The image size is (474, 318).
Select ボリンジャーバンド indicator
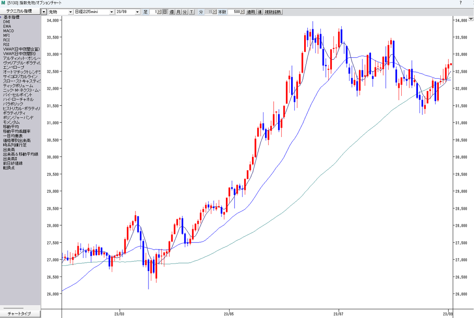pos(18,117)
